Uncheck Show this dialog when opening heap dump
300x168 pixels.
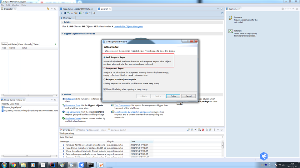point(104,89)
